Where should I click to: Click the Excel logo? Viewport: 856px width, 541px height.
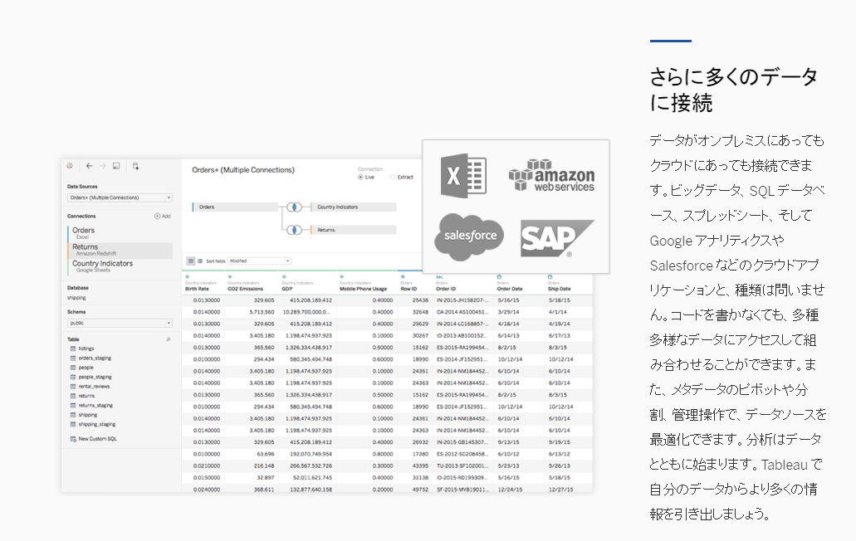pyautogui.click(x=463, y=176)
